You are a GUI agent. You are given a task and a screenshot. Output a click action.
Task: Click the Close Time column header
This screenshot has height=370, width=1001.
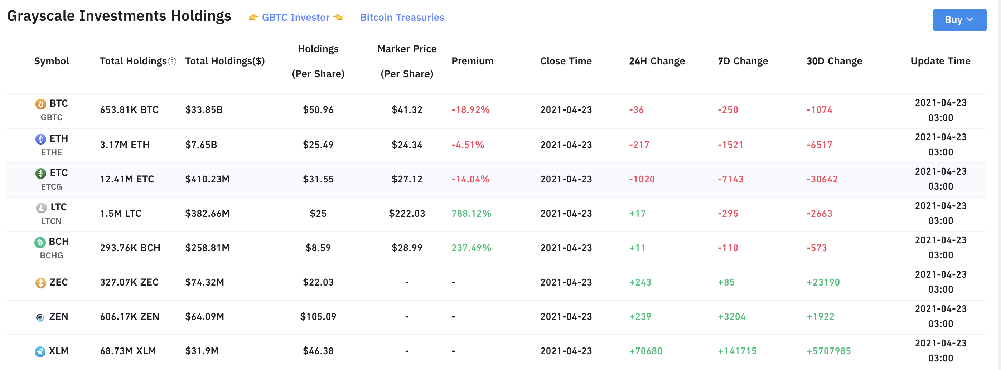pos(566,61)
